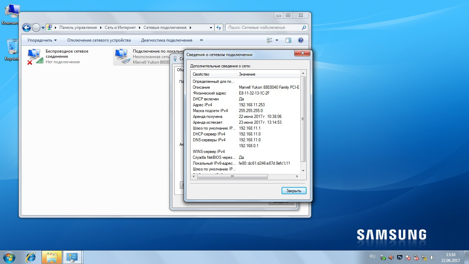
Task: Select the DHCP-сервер IPv4 row
Action: pos(245,134)
